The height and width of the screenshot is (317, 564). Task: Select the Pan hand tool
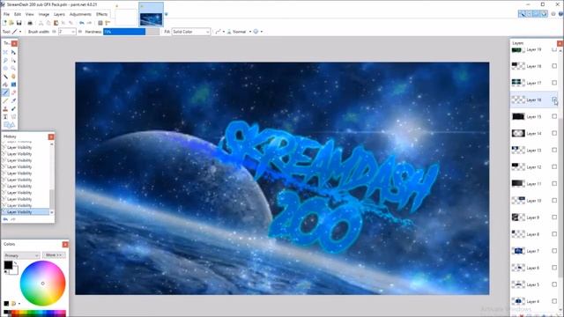(14, 77)
